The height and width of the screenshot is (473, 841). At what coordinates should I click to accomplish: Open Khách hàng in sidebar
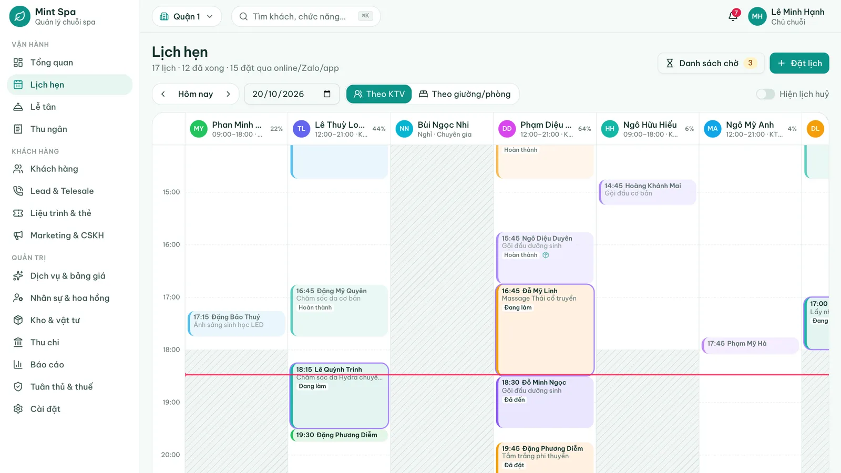69,169
